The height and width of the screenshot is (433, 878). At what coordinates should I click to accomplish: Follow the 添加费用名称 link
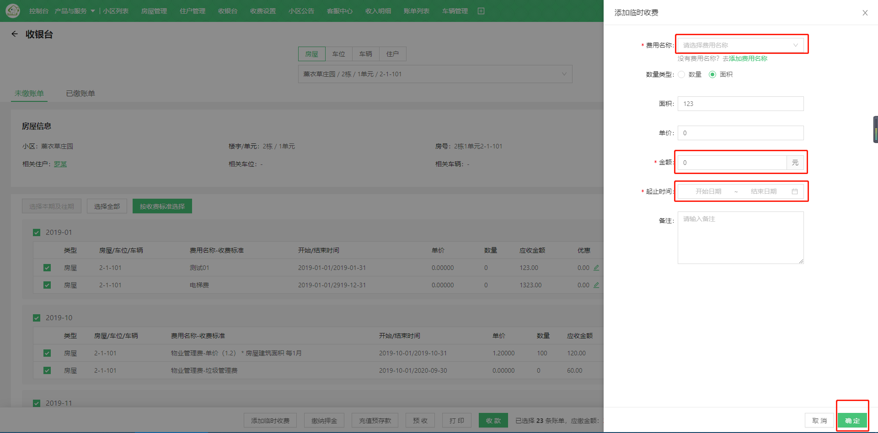748,58
